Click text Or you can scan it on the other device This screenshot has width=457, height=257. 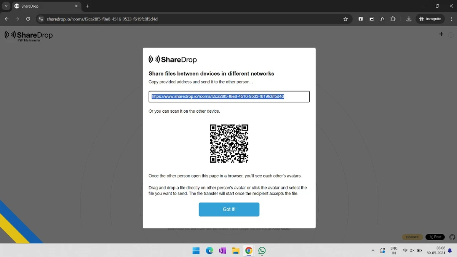(x=184, y=111)
